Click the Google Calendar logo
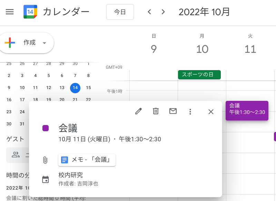 click(x=30, y=12)
